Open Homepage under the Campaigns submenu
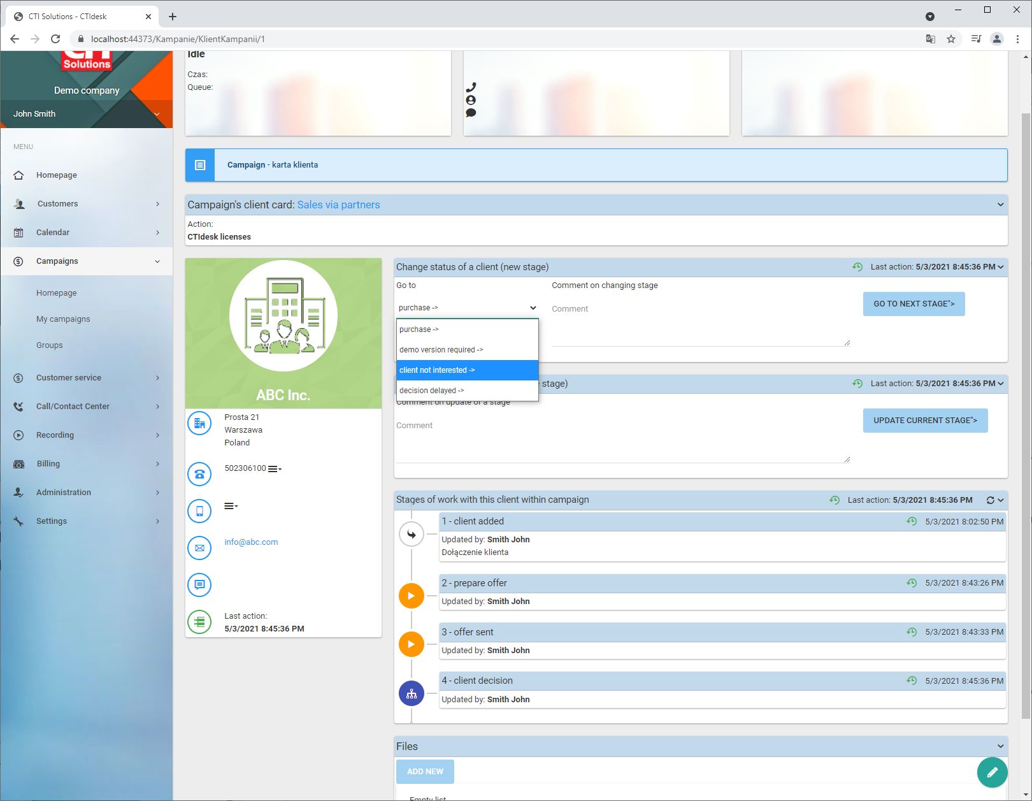Image resolution: width=1032 pixels, height=801 pixels. [x=57, y=293]
